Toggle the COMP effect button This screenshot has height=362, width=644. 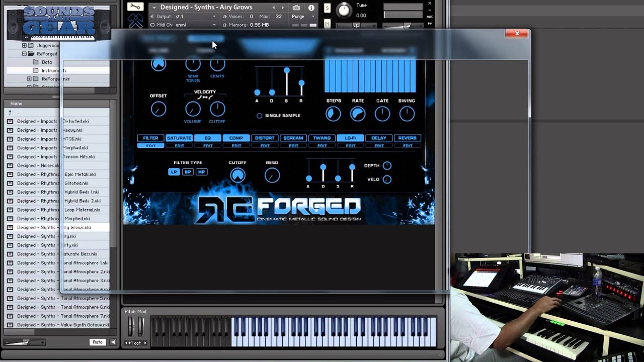pos(236,138)
